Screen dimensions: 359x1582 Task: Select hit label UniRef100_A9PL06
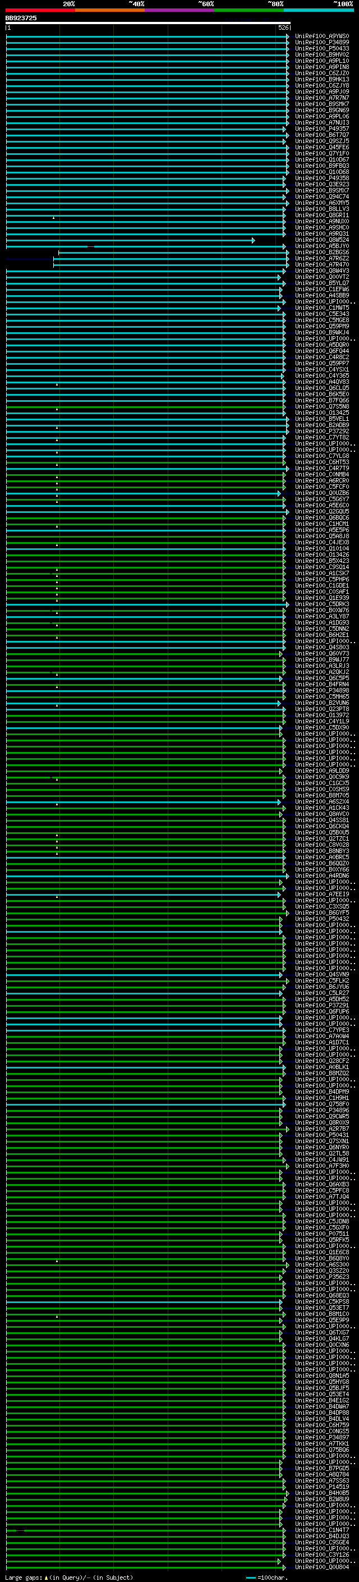click(322, 116)
